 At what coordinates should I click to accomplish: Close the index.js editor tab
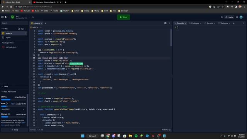[41, 23]
